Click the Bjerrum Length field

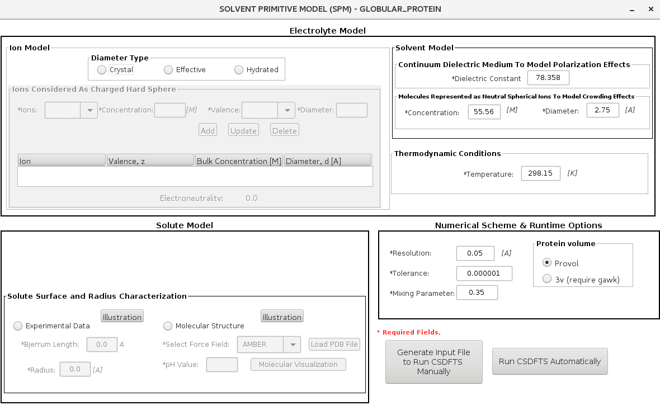pyautogui.click(x=102, y=345)
